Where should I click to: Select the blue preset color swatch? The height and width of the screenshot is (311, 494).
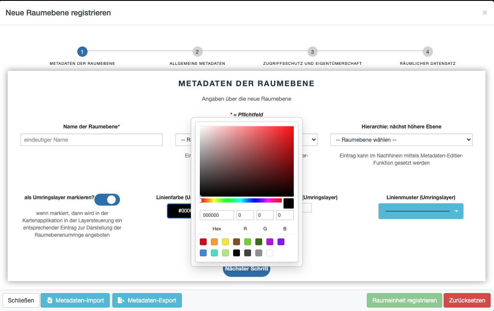click(x=203, y=253)
